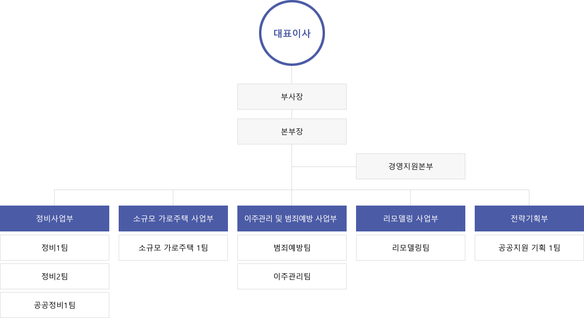The height and width of the screenshot is (318, 584).
Task: Click the 정비사업부 department header
Action: point(55,218)
